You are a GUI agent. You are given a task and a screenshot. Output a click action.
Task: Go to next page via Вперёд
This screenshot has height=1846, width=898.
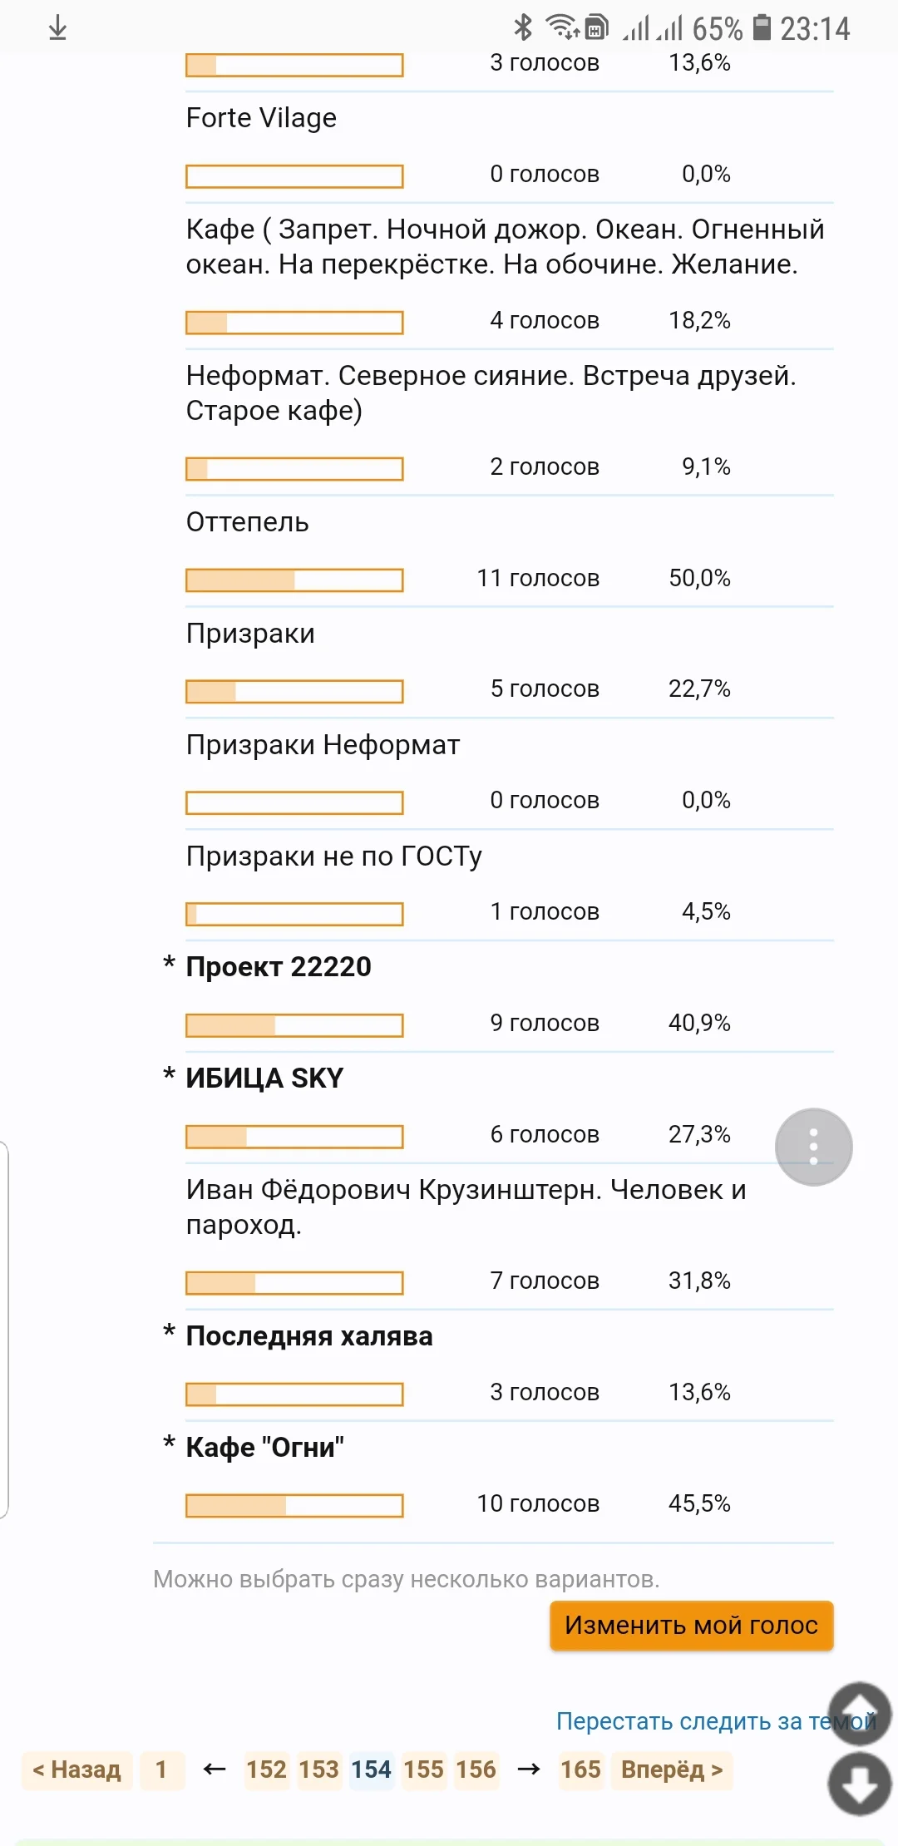tap(672, 1769)
